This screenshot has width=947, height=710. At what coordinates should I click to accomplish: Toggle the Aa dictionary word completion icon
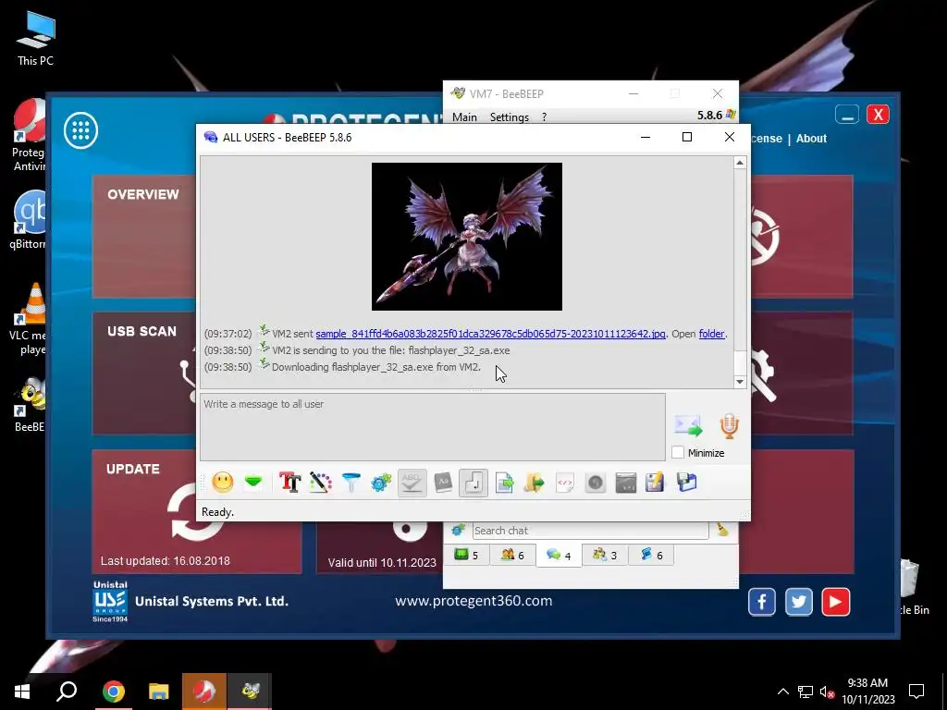pos(443,483)
